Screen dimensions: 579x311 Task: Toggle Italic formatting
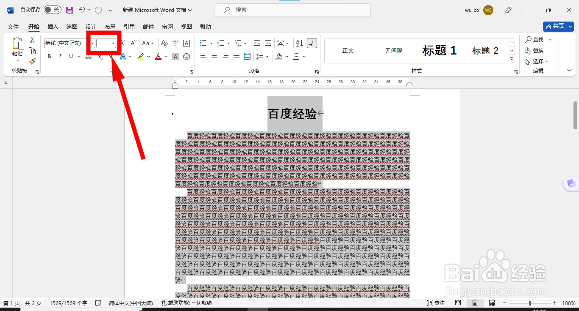tap(60, 57)
